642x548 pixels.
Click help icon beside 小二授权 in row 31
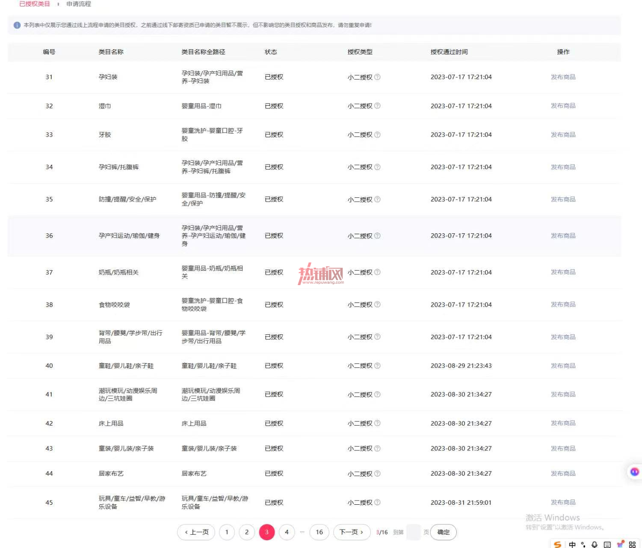click(x=377, y=77)
